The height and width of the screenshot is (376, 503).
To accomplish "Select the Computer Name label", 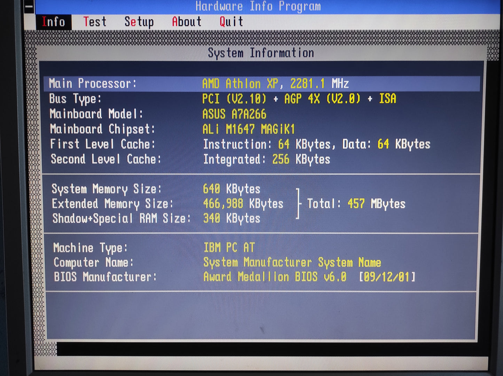I will pos(93,263).
